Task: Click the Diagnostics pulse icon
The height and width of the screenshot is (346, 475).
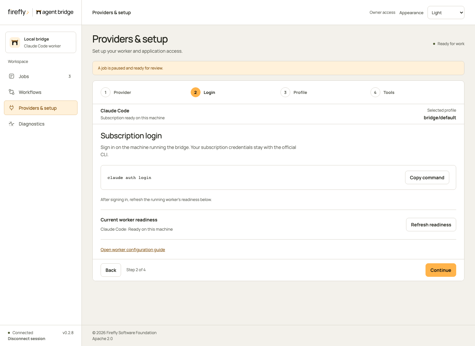Action: tap(12, 124)
